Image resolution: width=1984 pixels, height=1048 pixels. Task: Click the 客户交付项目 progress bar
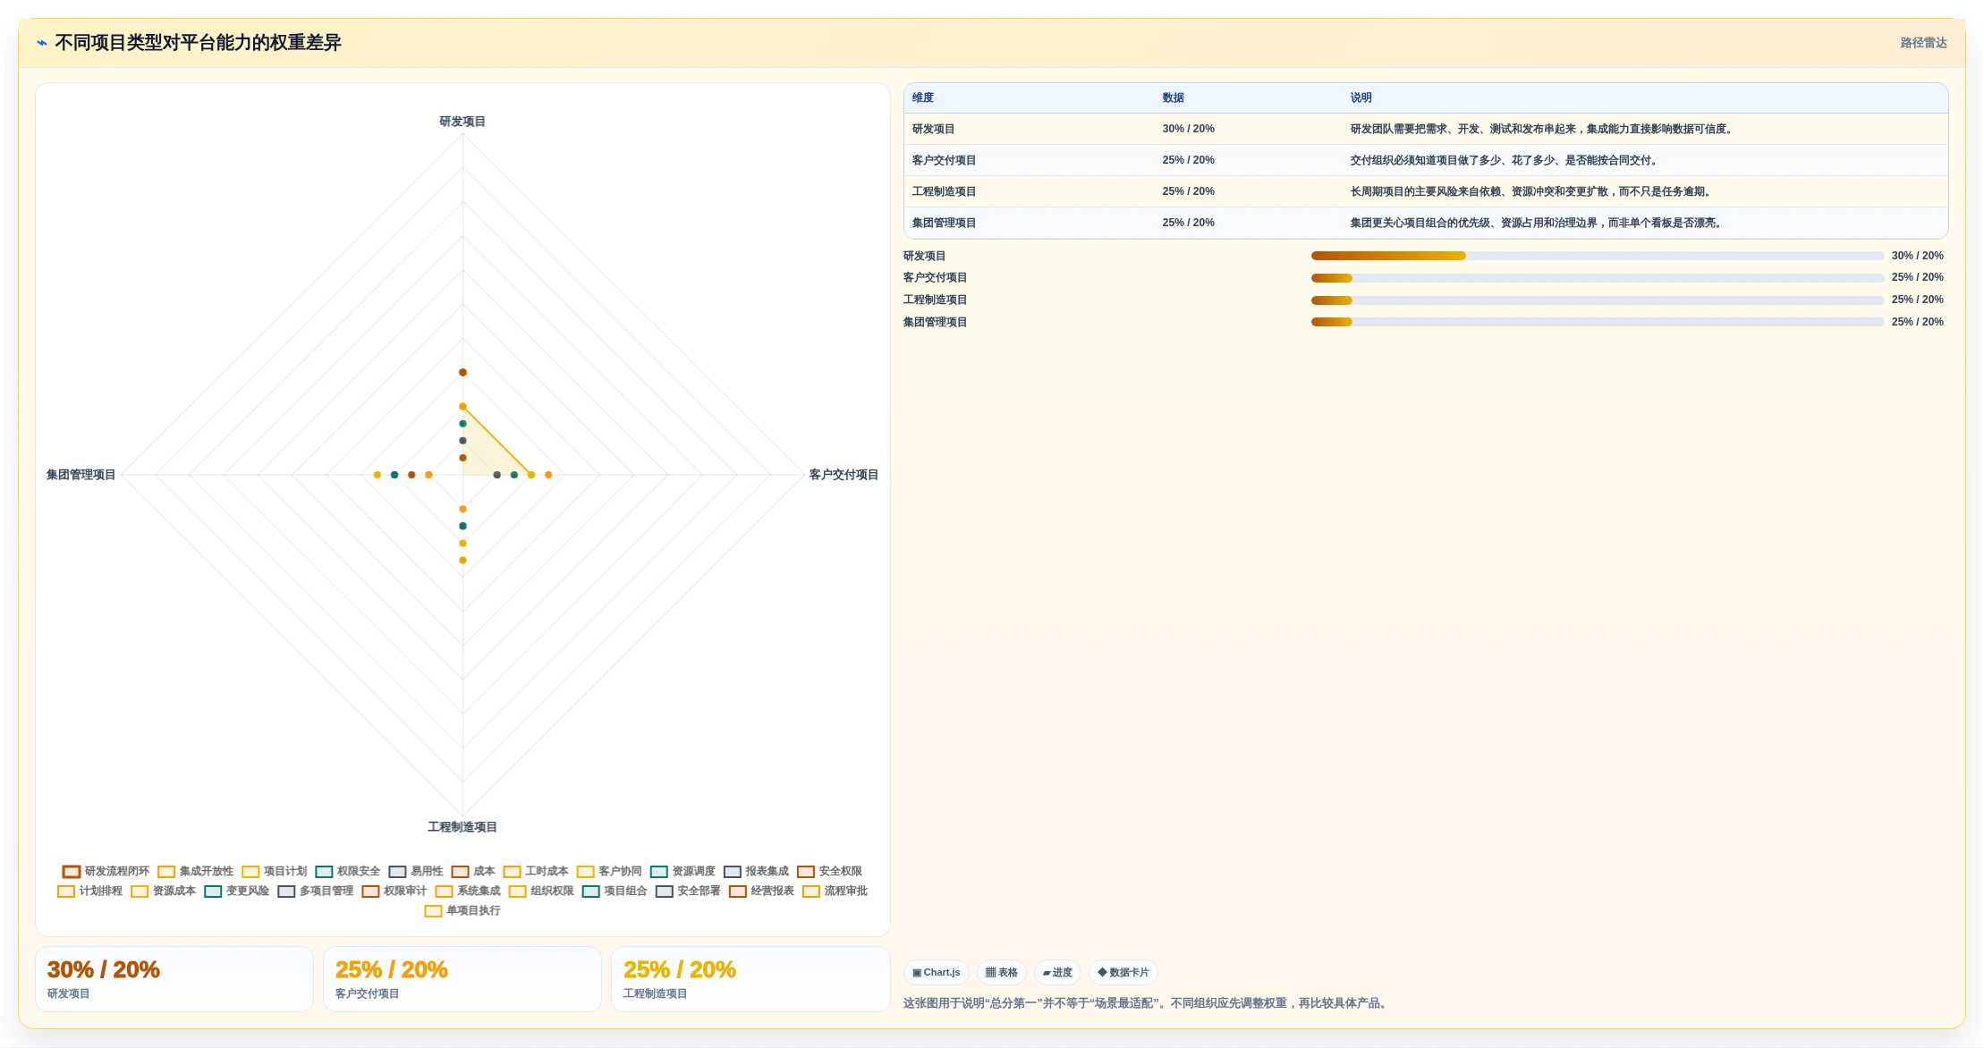(1597, 278)
